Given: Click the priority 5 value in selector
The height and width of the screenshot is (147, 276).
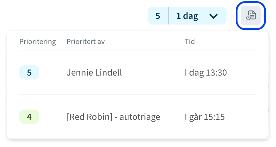Looking at the screenshot, I should pos(158,16).
